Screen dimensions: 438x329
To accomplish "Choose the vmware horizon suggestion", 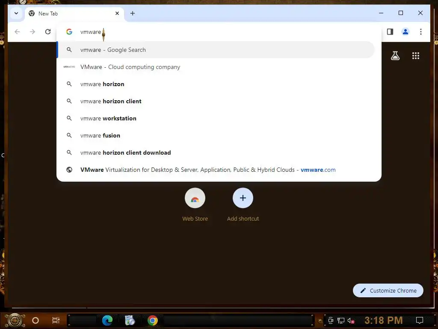I will click(x=216, y=84).
